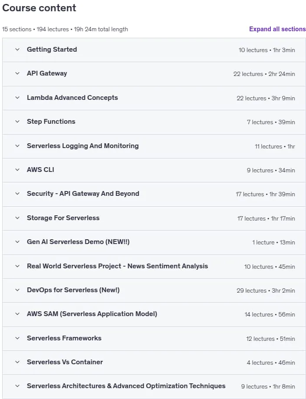Select the API Gateway section heading
The width and height of the screenshot is (306, 399).
[47, 73]
